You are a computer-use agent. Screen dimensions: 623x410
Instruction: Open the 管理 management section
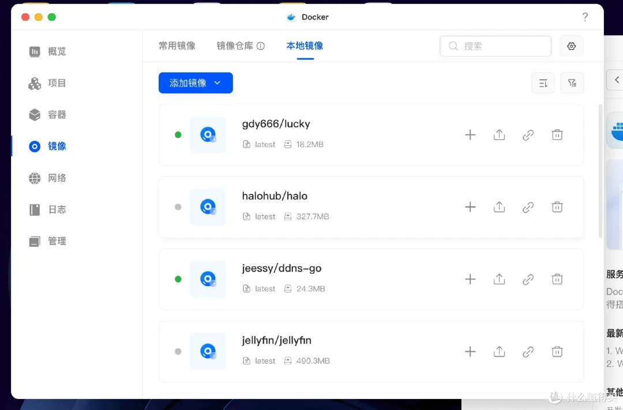pos(47,241)
